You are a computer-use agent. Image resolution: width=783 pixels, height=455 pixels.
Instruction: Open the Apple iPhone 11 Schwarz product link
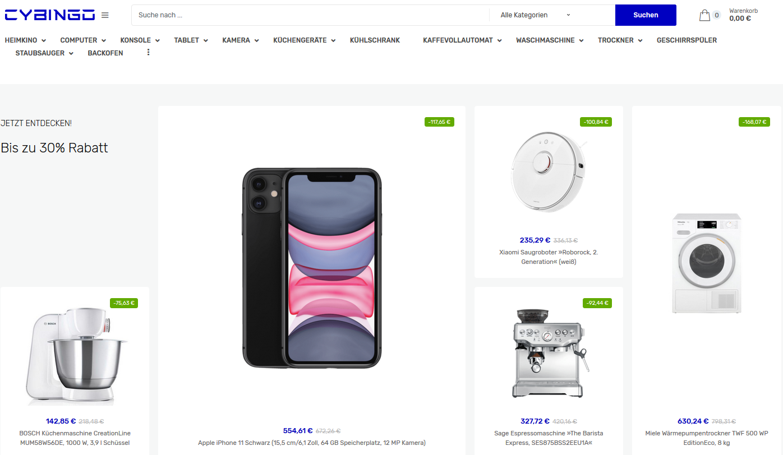(x=312, y=443)
